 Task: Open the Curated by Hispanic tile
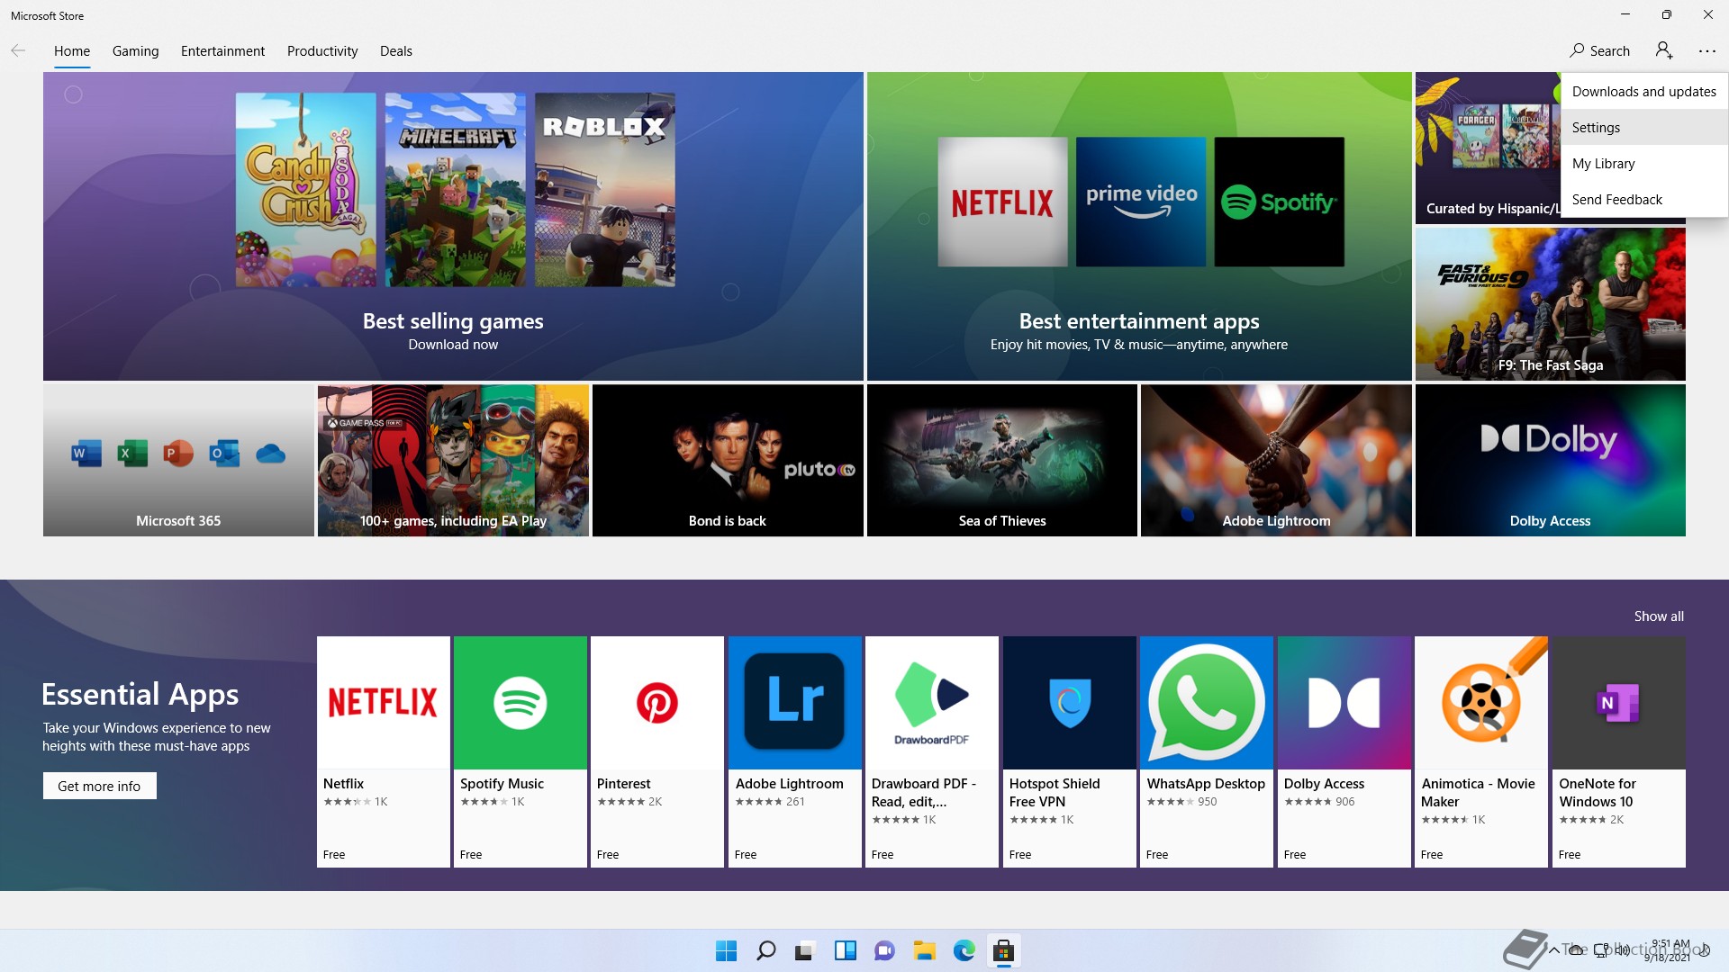point(1488,148)
